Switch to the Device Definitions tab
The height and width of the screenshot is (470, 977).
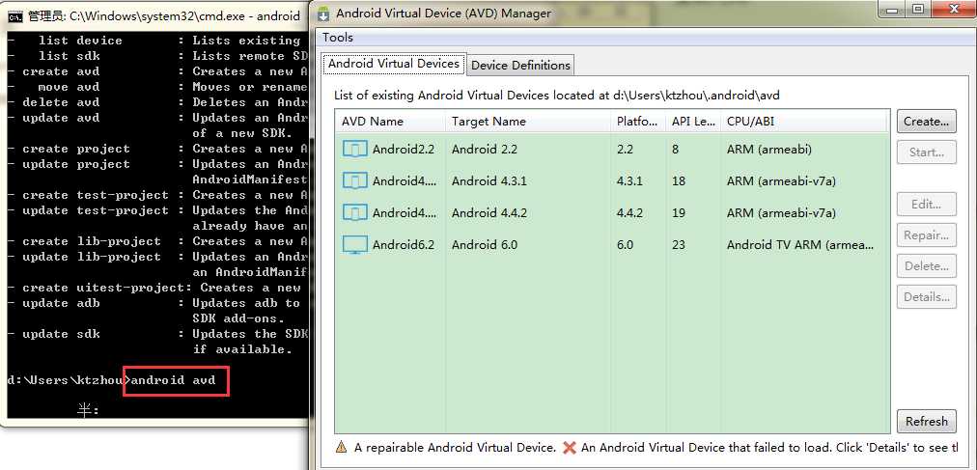[x=520, y=66]
